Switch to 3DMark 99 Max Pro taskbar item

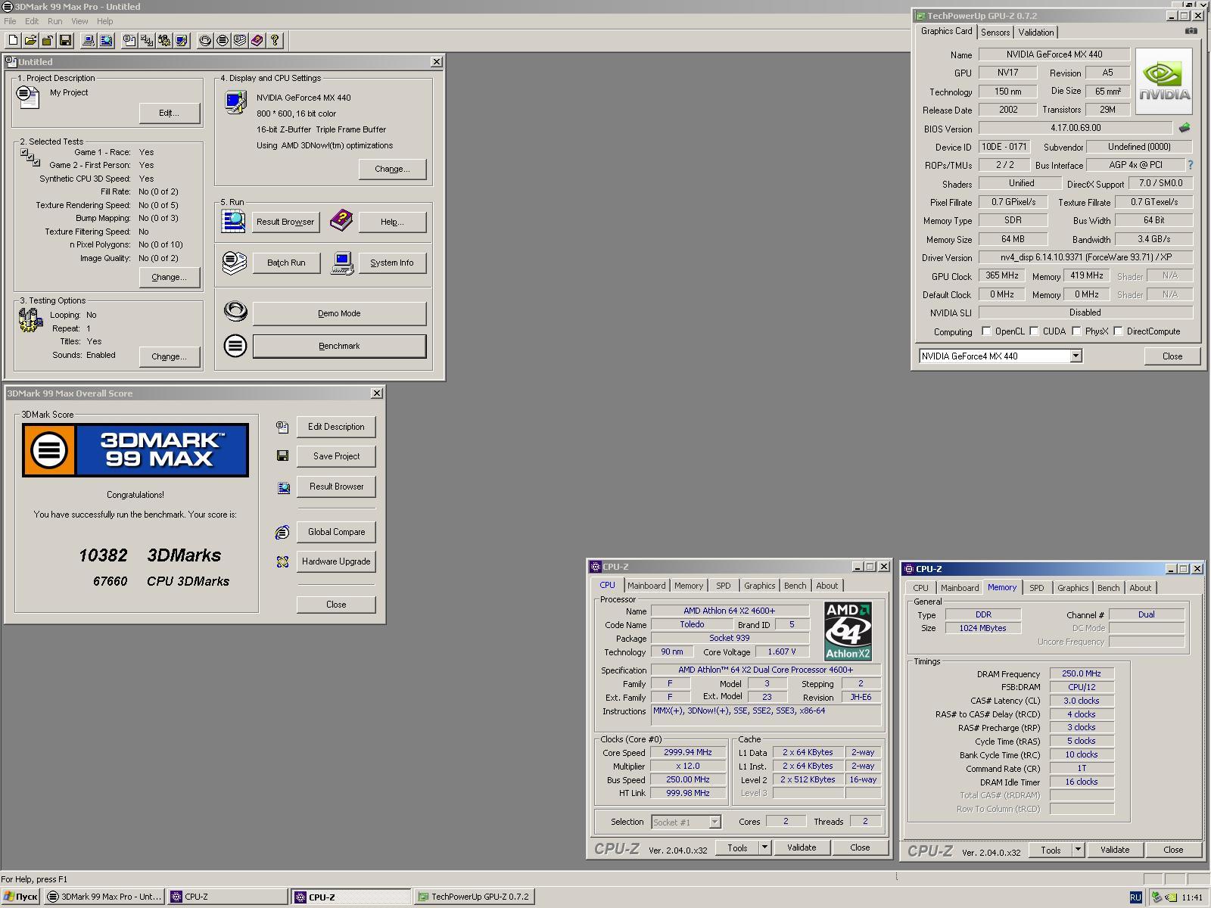(104, 897)
